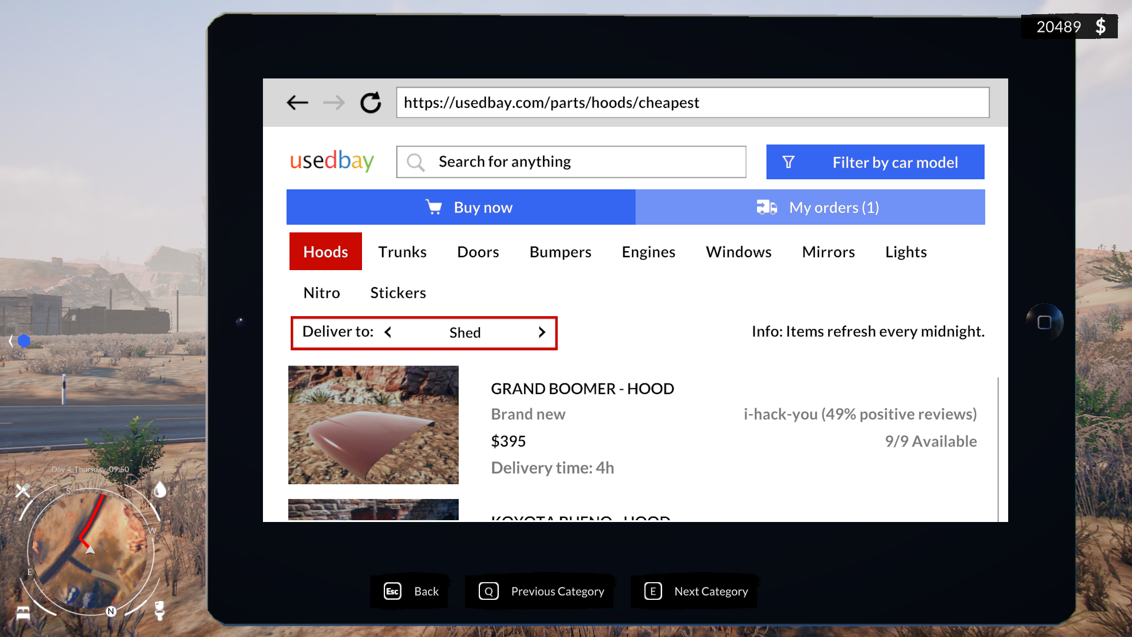Image resolution: width=1132 pixels, height=637 pixels.
Task: Click the tablet home button
Action: [1044, 322]
